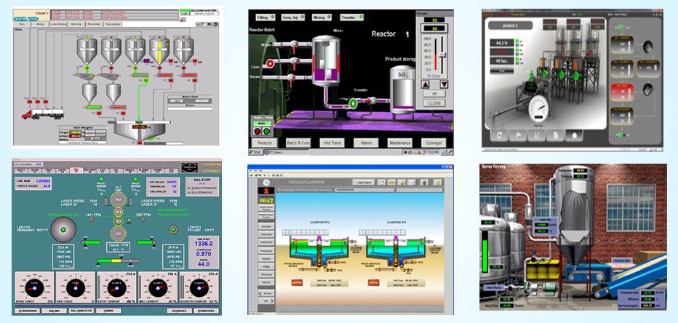This screenshot has height=323, width=678.
Task: Click the Steam line valve icon
Action: point(291,78)
